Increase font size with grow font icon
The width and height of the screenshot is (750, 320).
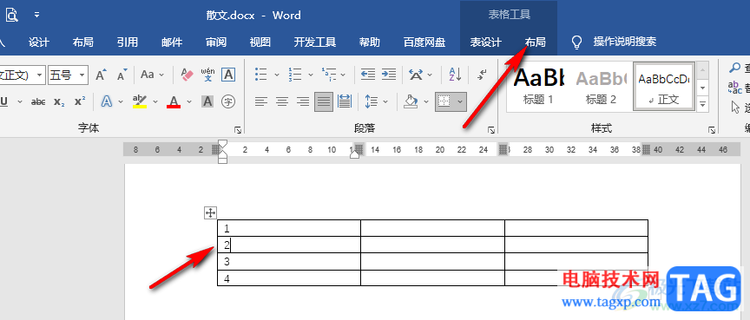pos(101,75)
